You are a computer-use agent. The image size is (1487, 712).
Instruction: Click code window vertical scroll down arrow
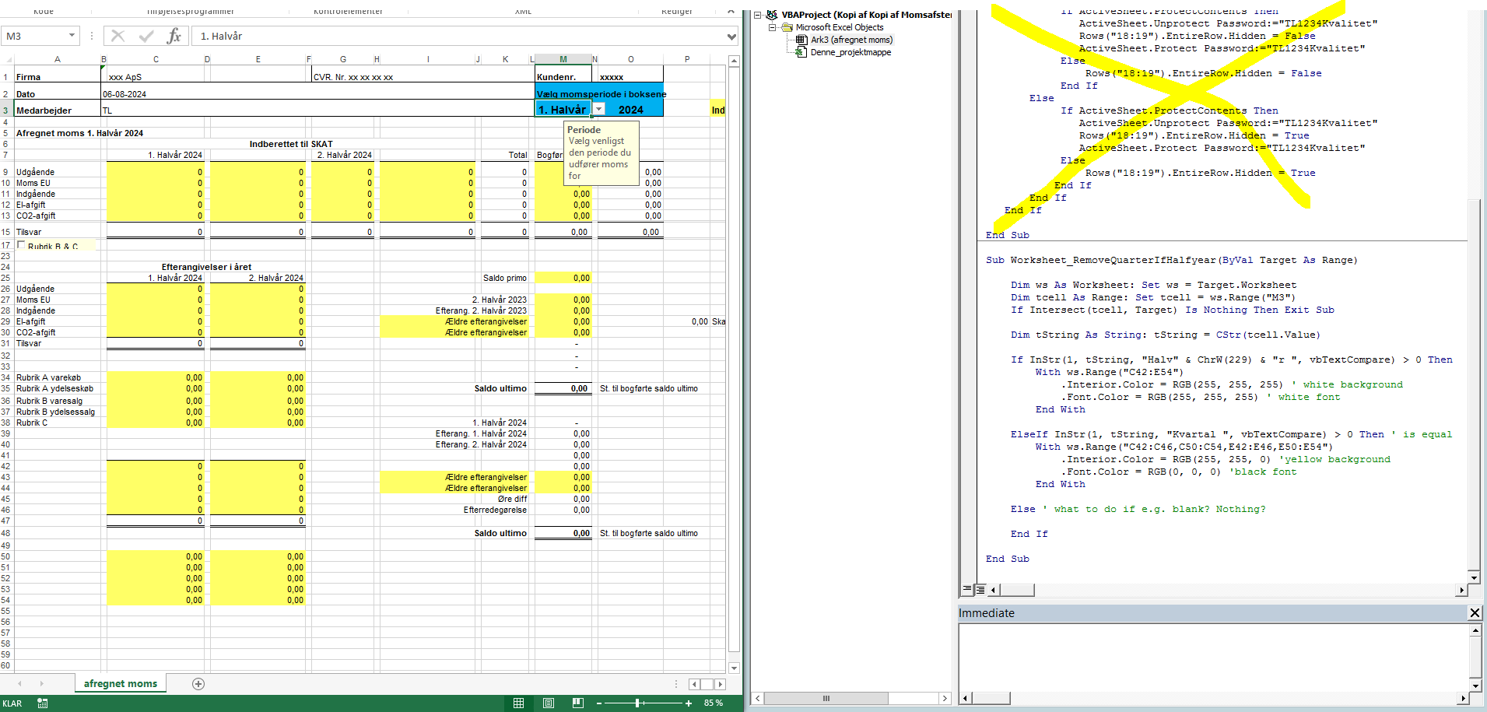click(1474, 577)
